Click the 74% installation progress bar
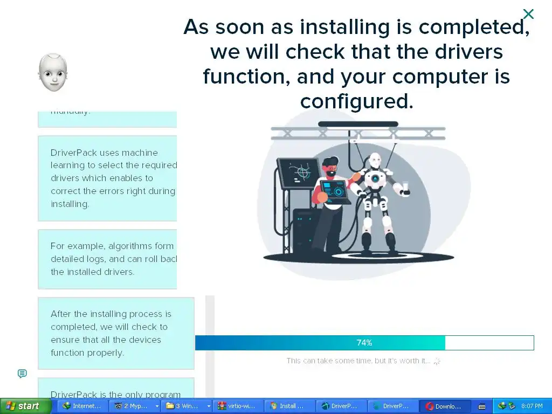This screenshot has width=552, height=414. 364,342
